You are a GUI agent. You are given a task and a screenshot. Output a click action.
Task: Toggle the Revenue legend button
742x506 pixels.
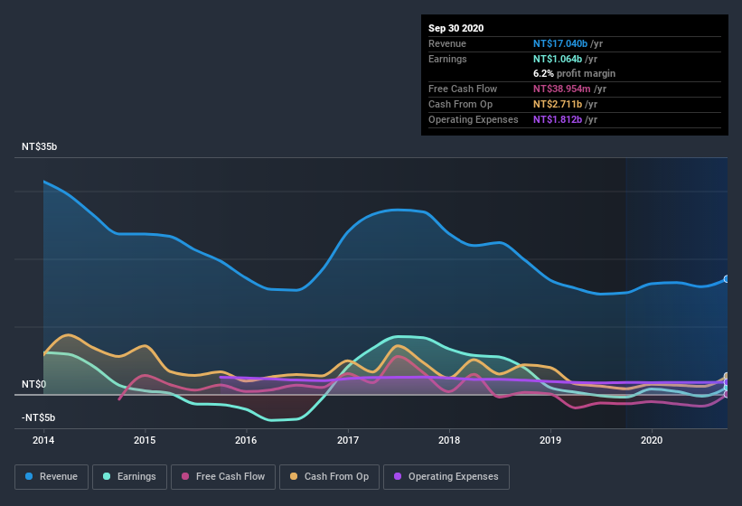(52, 477)
